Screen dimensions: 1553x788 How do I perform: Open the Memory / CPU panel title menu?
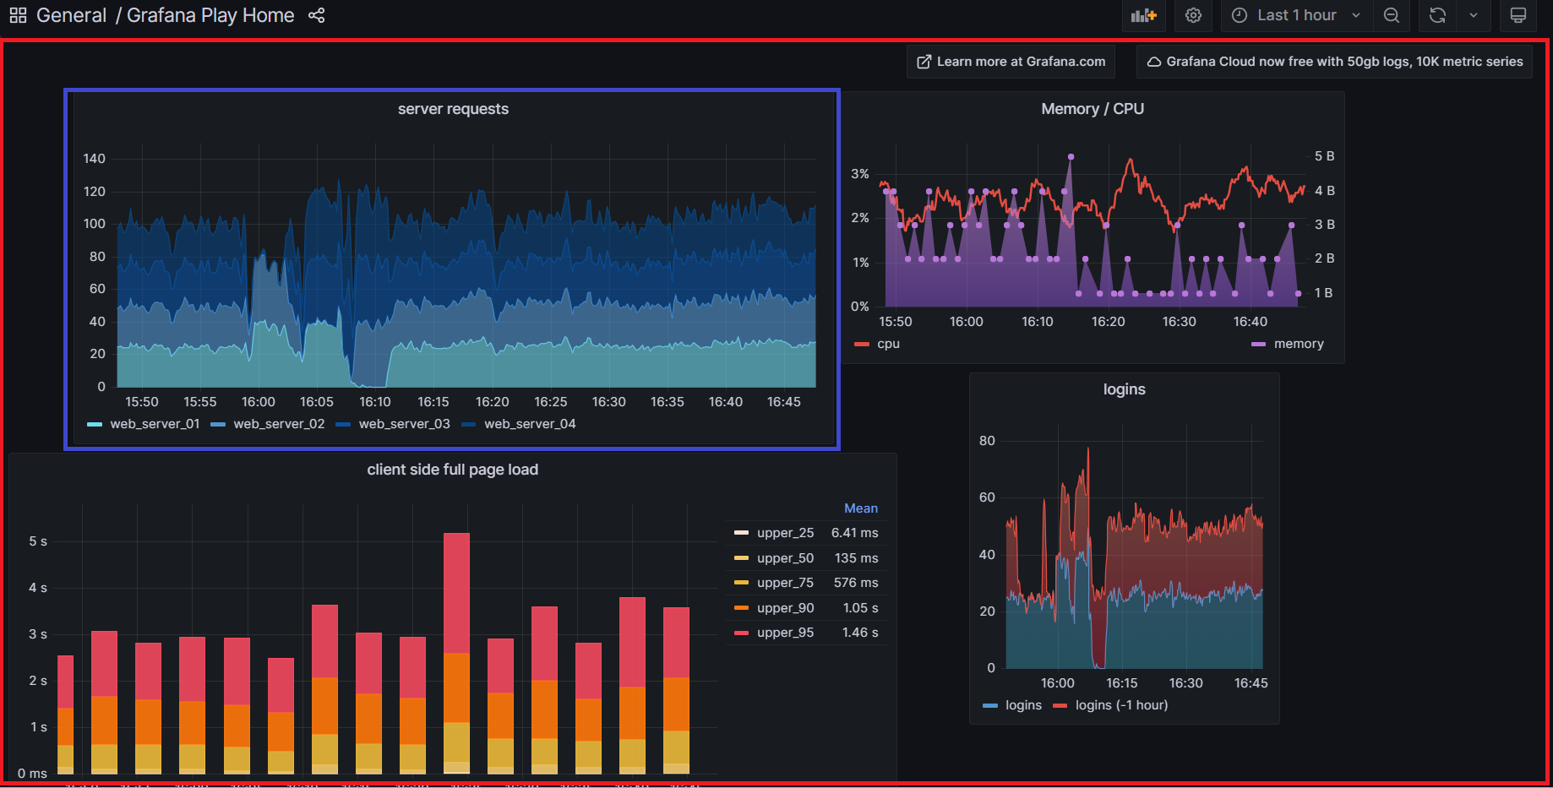1093,109
